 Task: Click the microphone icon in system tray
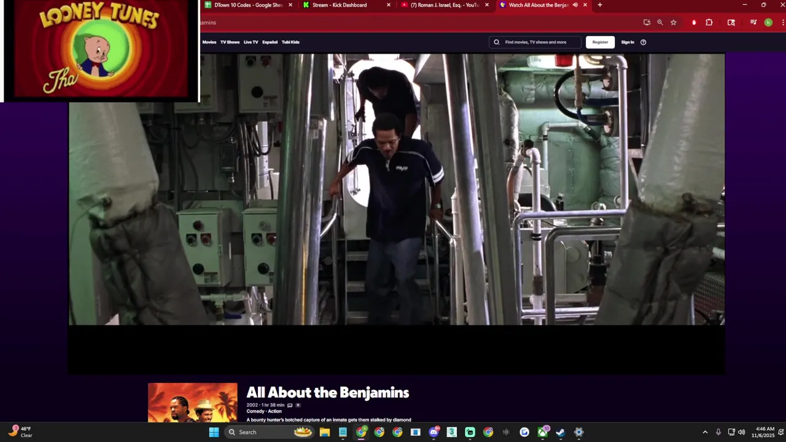point(718,432)
